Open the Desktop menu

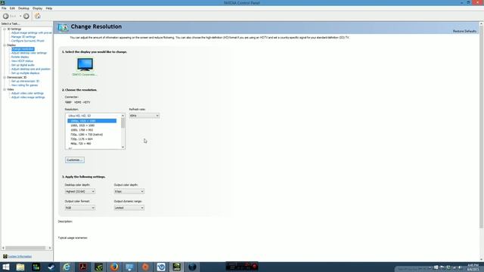[x=23, y=8]
